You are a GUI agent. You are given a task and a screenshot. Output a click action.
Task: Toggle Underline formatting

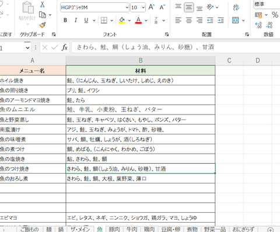click(86, 20)
